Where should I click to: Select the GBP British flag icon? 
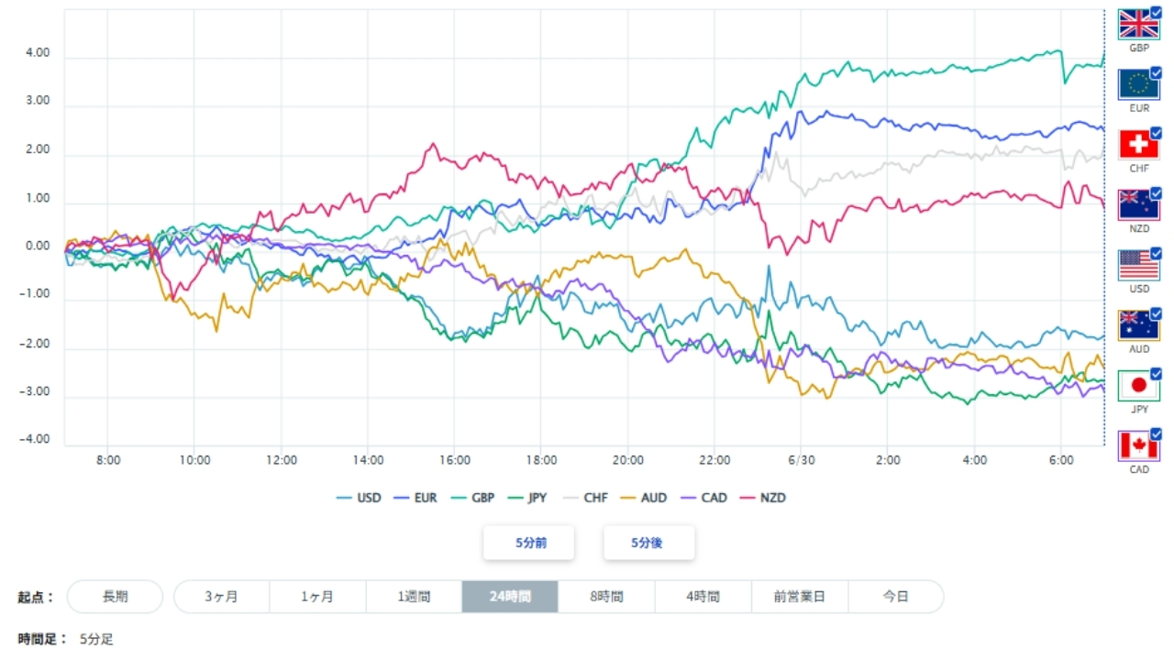(x=1138, y=25)
